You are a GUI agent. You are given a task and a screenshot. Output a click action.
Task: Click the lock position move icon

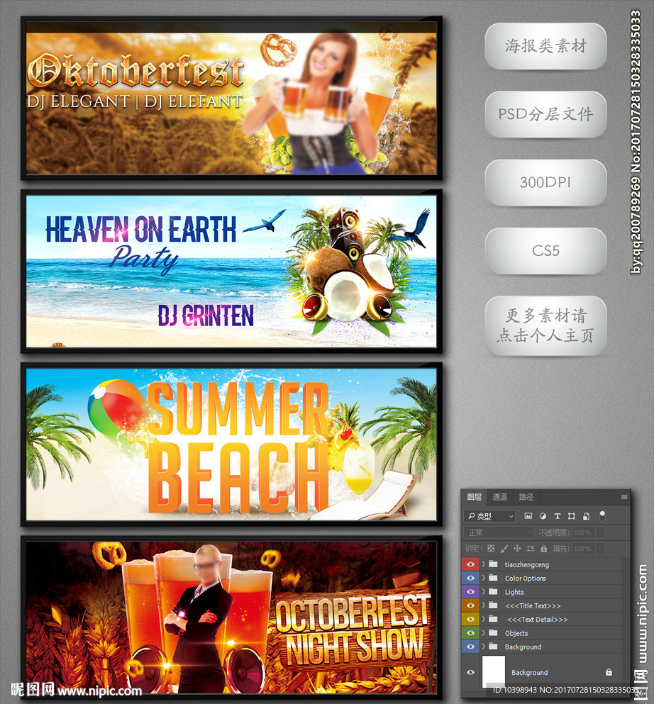coord(517,549)
